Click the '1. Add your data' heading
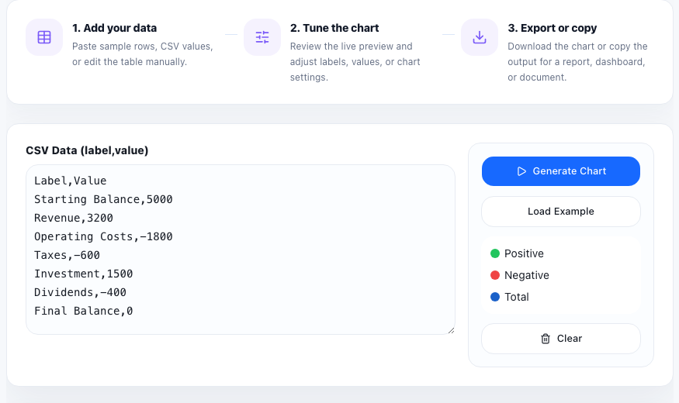The image size is (679, 403). pos(114,28)
